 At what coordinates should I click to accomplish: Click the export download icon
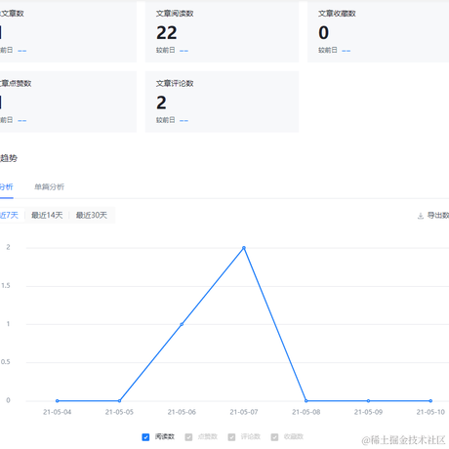tap(421, 216)
